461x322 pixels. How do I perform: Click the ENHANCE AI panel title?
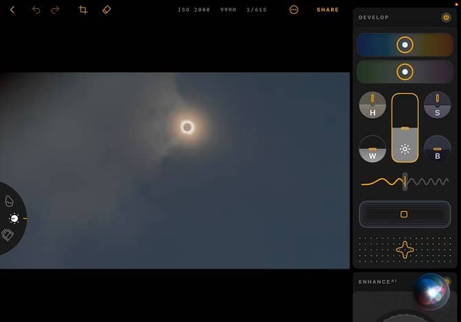(377, 282)
